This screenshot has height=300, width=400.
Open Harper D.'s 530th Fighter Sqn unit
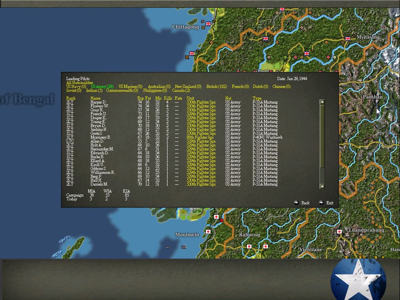click(201, 102)
